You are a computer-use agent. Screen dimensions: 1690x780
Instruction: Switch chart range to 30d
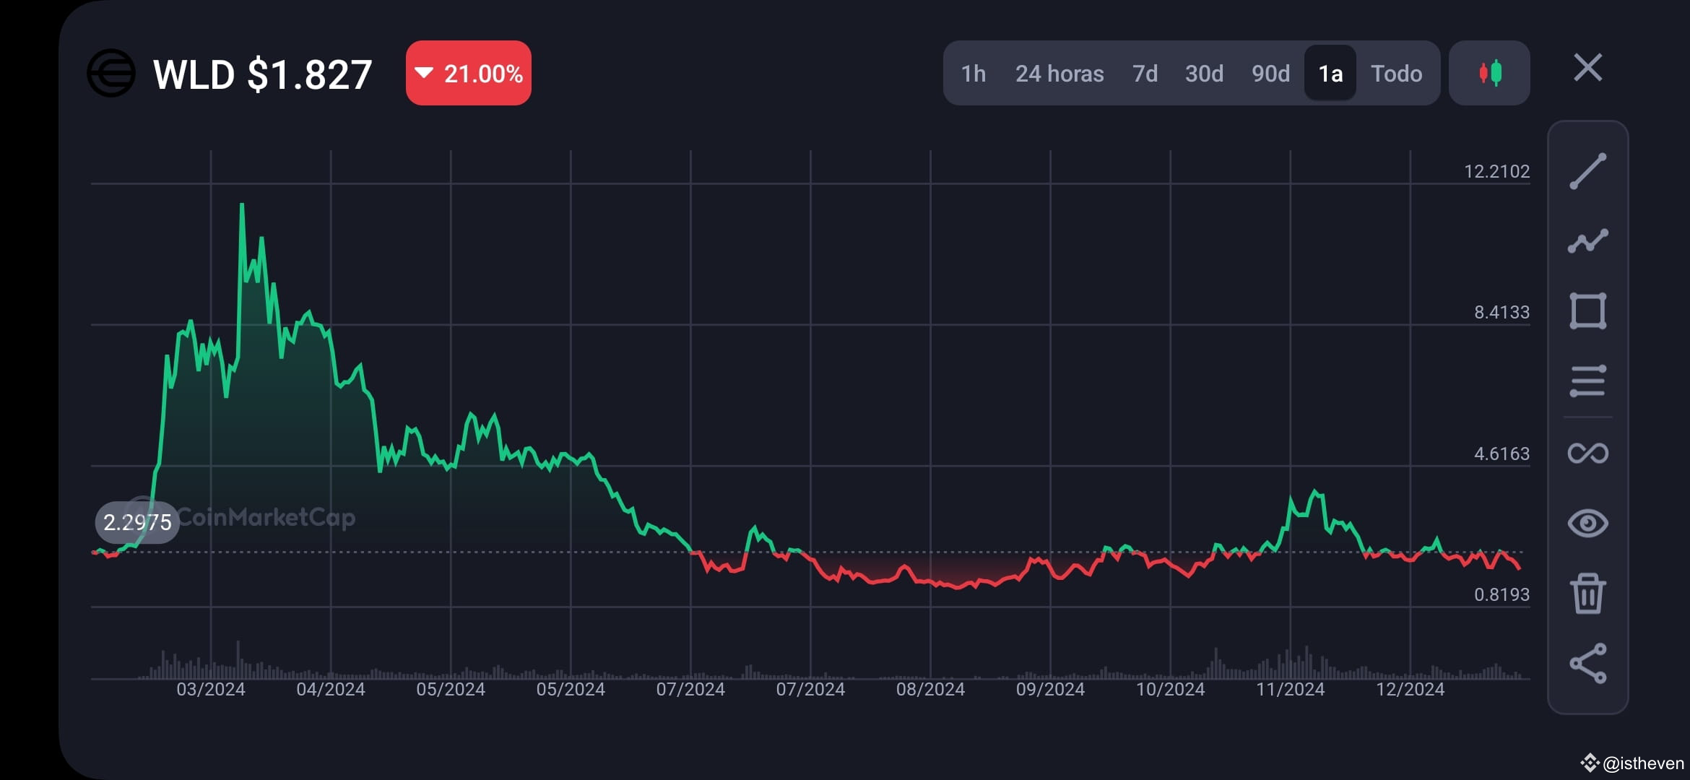[1204, 74]
